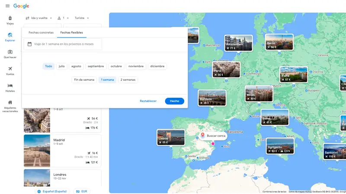The width and height of the screenshot is (346, 194).
Task: Open Hoteles in the sidebar
Action: (10, 88)
